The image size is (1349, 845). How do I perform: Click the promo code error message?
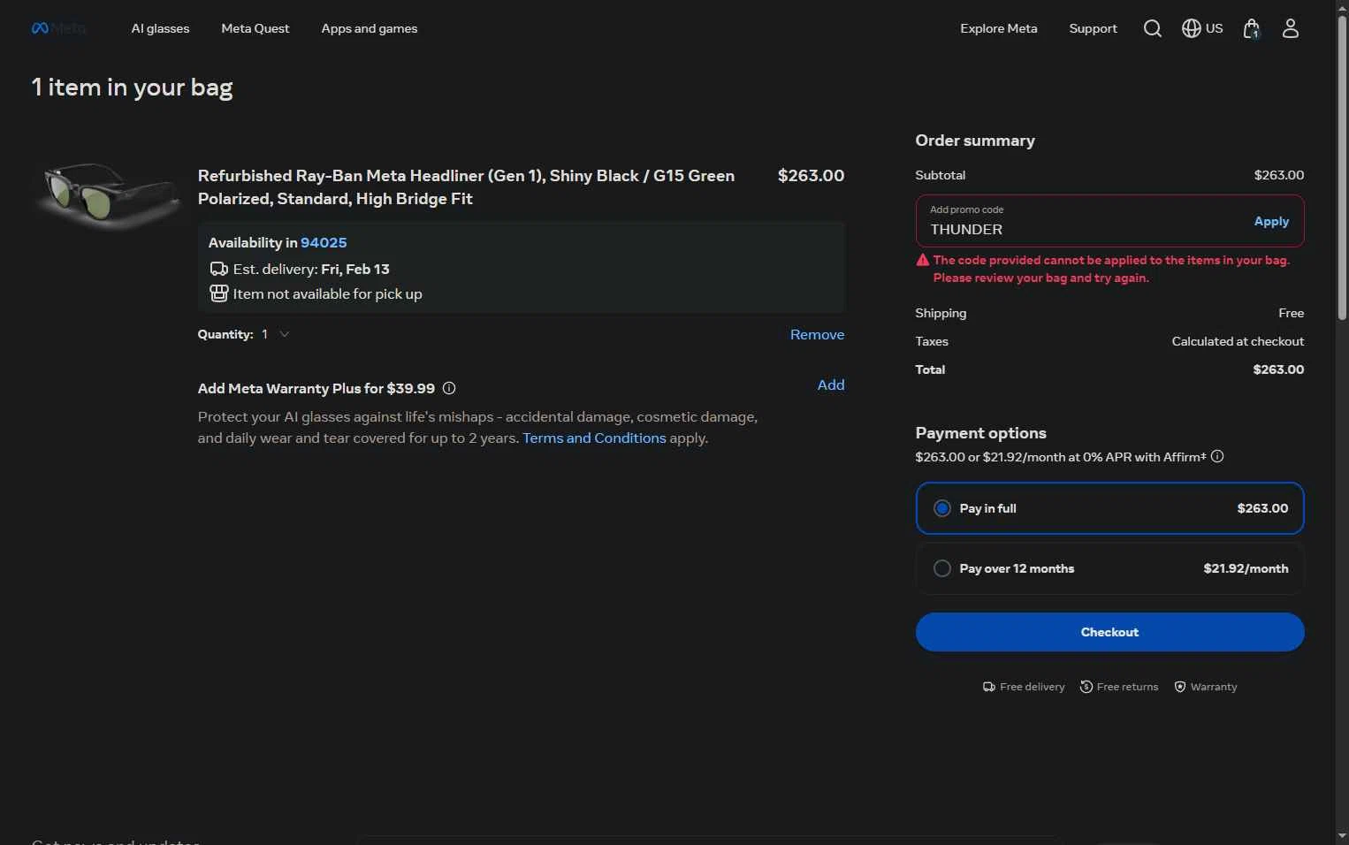point(1110,269)
